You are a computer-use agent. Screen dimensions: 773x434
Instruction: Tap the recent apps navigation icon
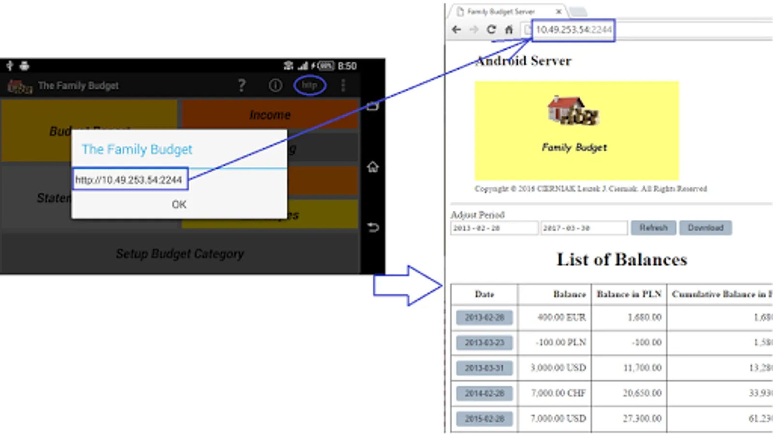(x=372, y=106)
